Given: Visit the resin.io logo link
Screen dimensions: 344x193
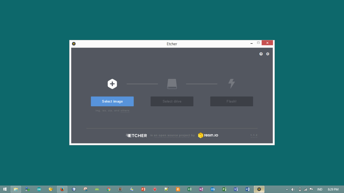Looking at the screenshot, I should tap(208, 135).
